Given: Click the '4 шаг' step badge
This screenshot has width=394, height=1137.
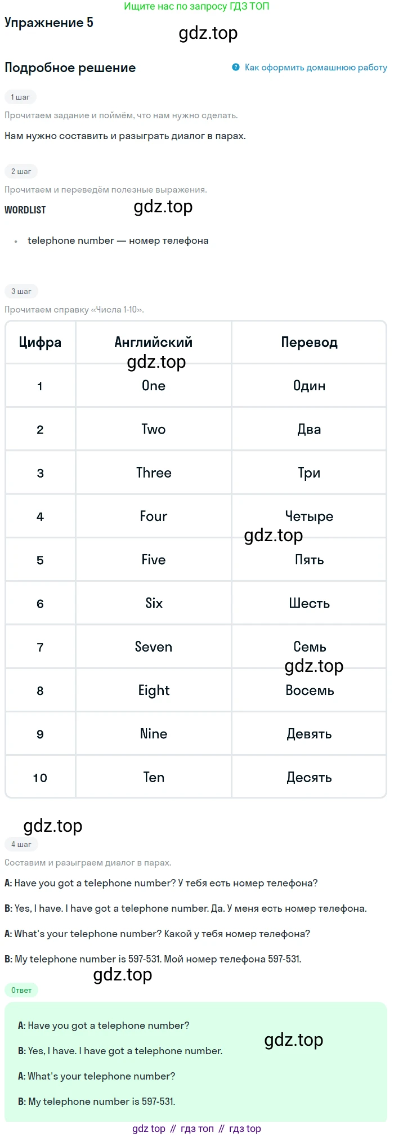Looking at the screenshot, I should tap(21, 844).
